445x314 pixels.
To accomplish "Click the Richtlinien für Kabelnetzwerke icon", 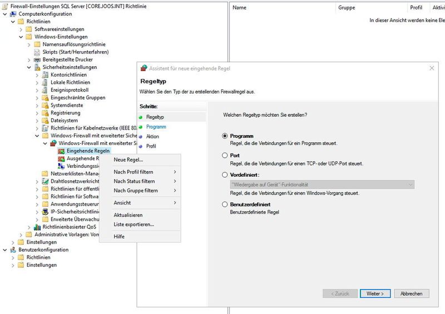I will pyautogui.click(x=45, y=128).
